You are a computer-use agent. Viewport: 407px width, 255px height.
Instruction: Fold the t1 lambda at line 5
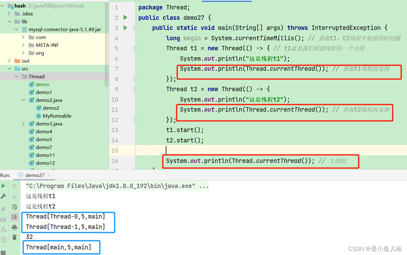135,48
